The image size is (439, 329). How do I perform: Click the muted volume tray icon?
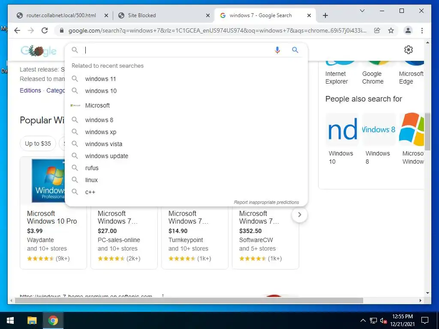[384, 320]
